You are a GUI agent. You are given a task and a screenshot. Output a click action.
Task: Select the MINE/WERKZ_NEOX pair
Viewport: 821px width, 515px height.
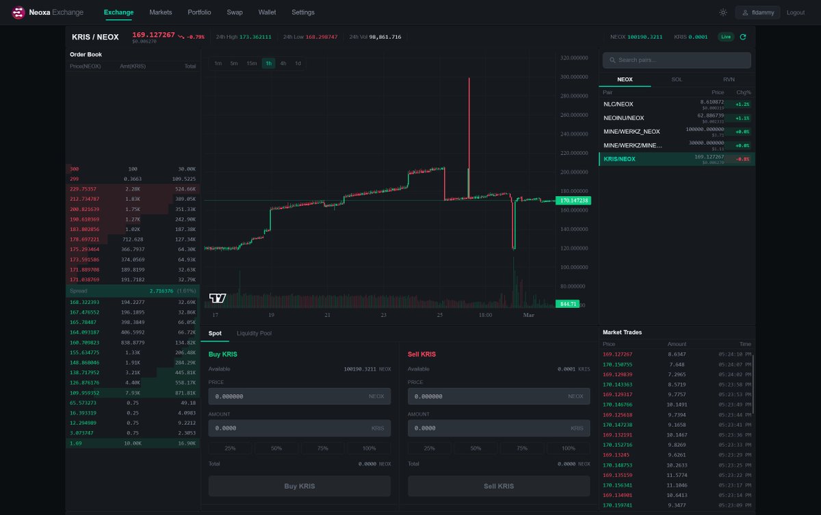coord(677,131)
